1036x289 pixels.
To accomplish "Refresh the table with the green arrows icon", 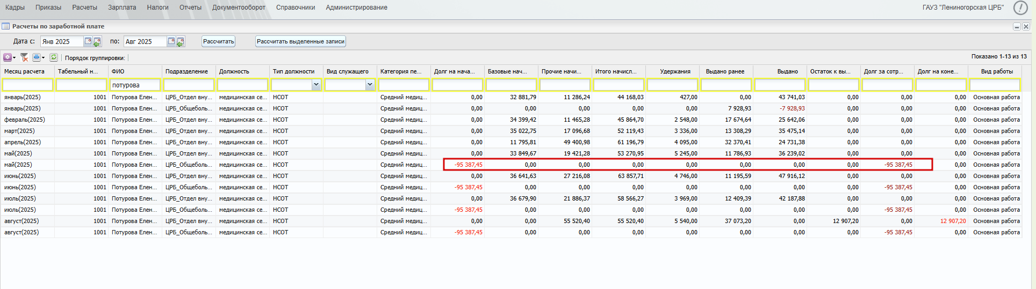I will coord(54,57).
